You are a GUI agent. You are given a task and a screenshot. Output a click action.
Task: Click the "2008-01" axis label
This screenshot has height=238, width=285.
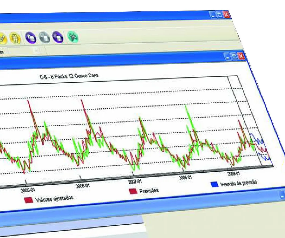[x=185, y=177]
